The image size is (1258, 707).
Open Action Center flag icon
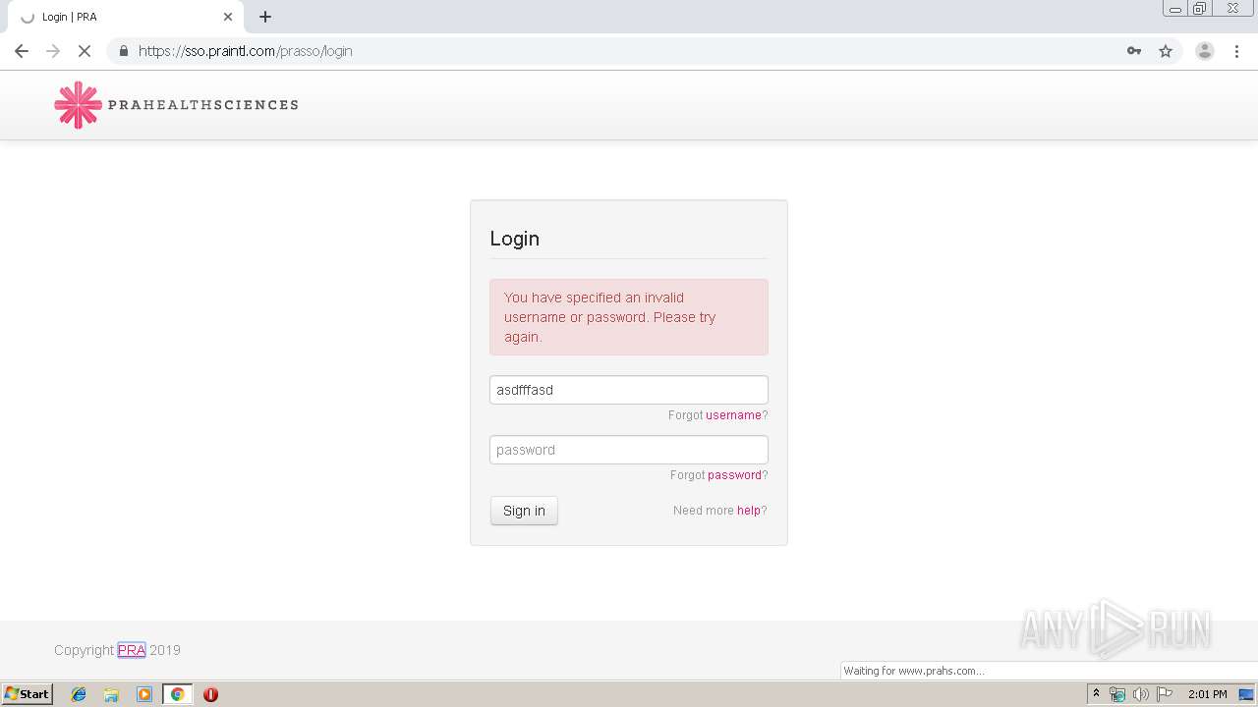(x=1164, y=694)
